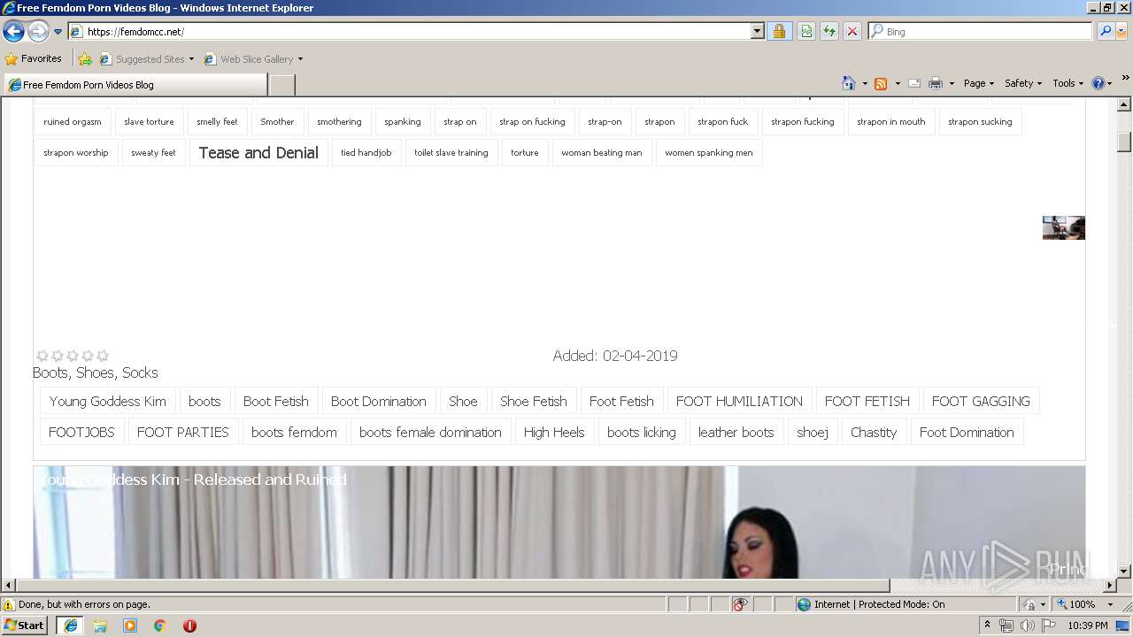1133x637 pixels.
Task: Open the Windows Start menu
Action: click(x=25, y=625)
